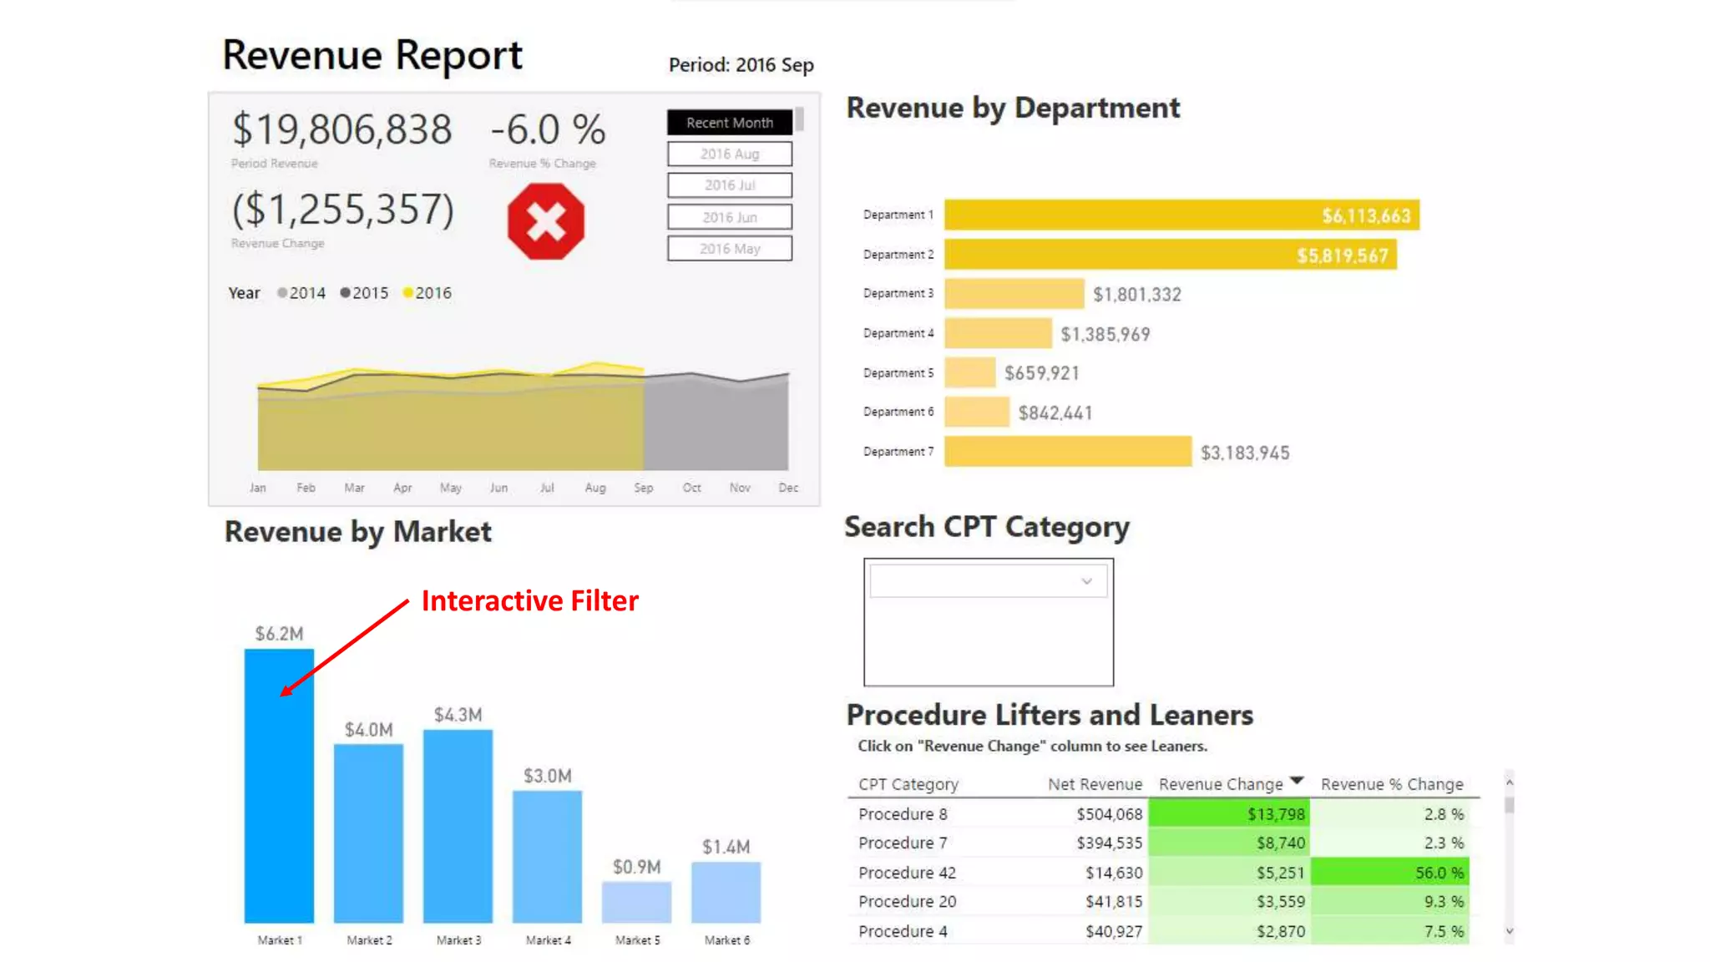Select the Recent Month slicer option
This screenshot has height=962, width=1710.
tap(729, 123)
